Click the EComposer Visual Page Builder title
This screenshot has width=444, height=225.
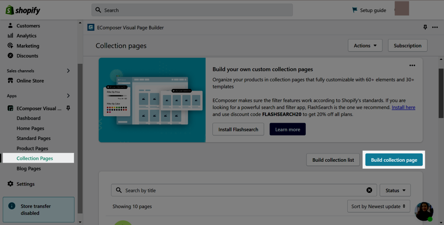coord(130,27)
